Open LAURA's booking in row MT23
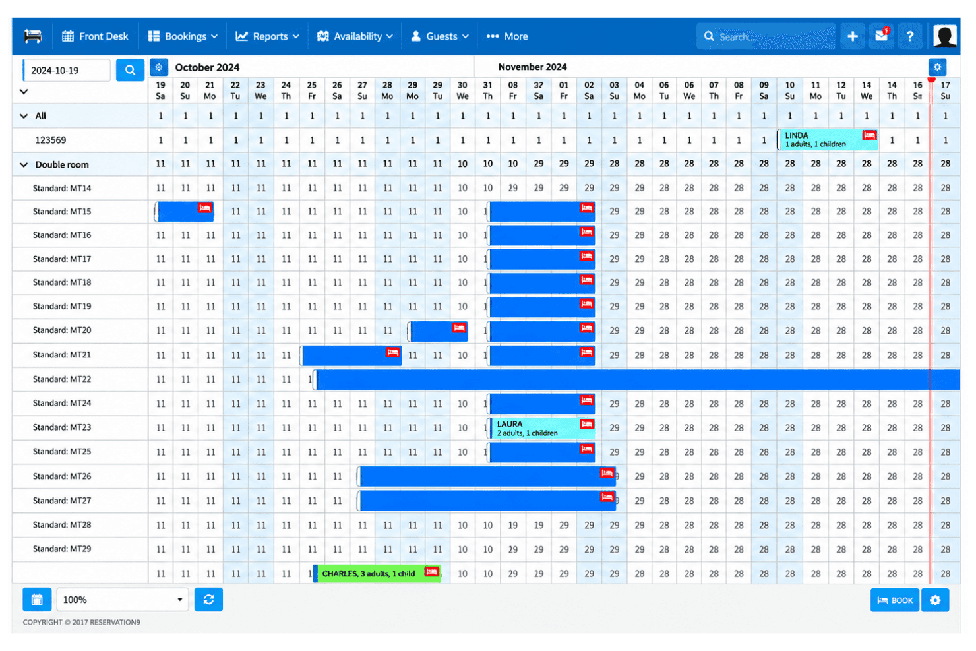The width and height of the screenshot is (976, 651). tap(542, 428)
